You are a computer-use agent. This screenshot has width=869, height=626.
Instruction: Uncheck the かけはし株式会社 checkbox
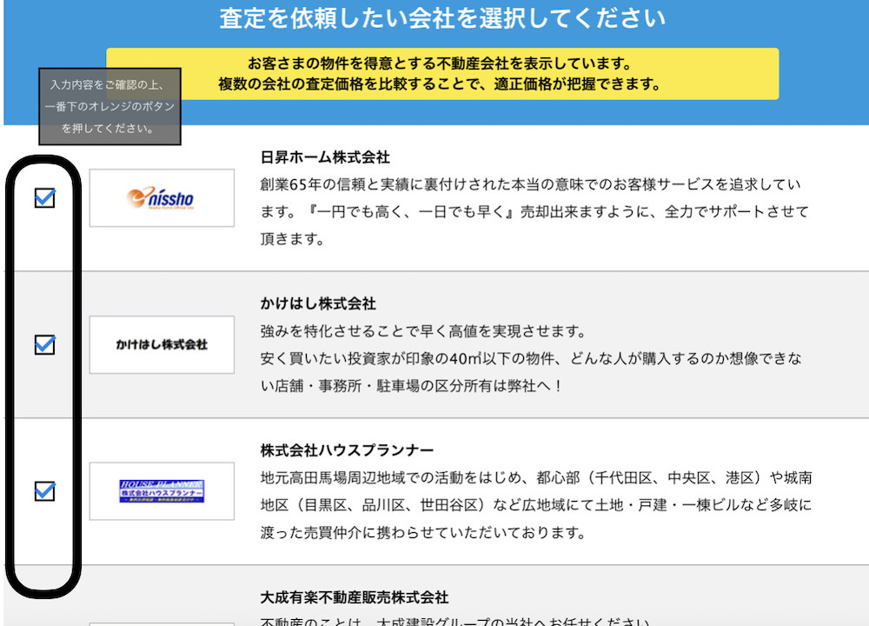point(44,344)
